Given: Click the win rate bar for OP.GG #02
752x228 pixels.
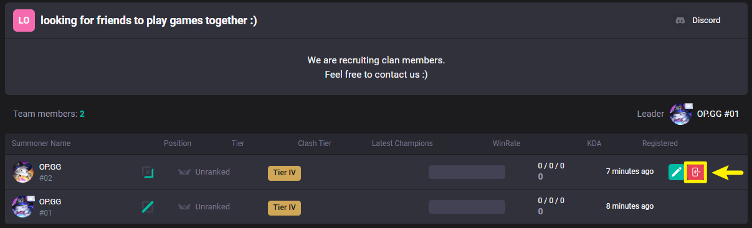Looking at the screenshot, I should (x=467, y=172).
